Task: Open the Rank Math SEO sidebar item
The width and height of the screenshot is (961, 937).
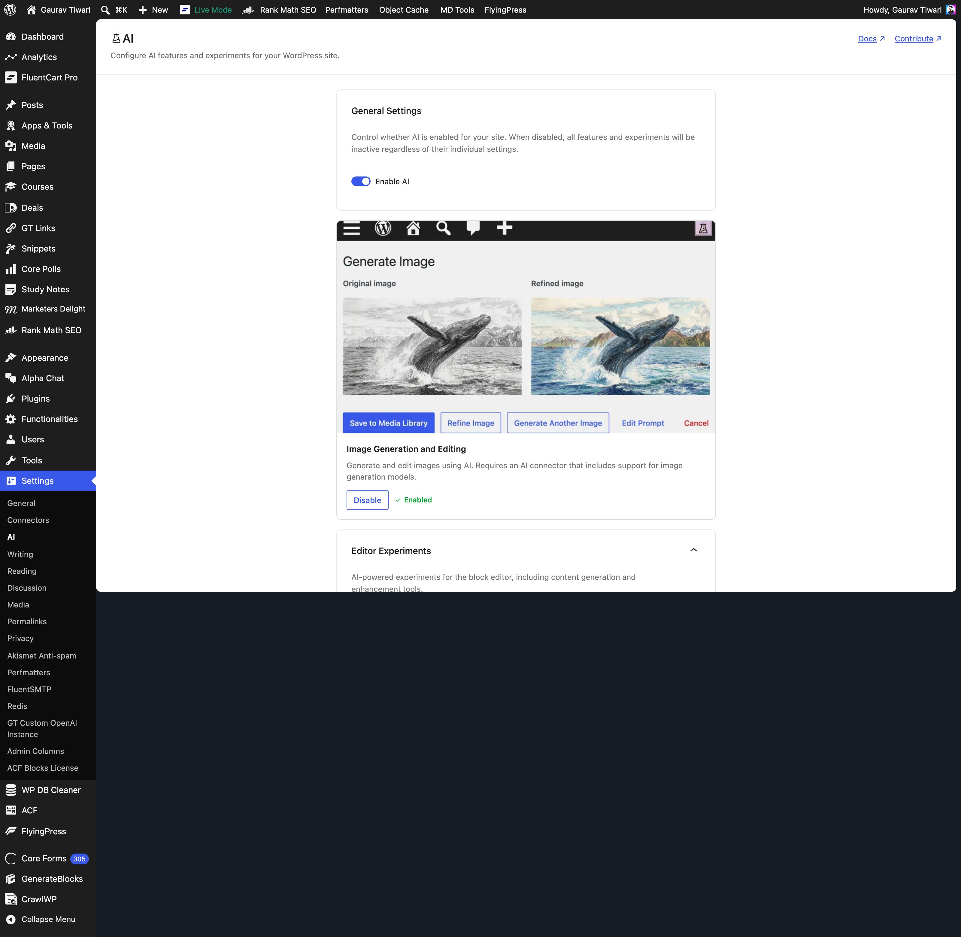Action: 48,330
